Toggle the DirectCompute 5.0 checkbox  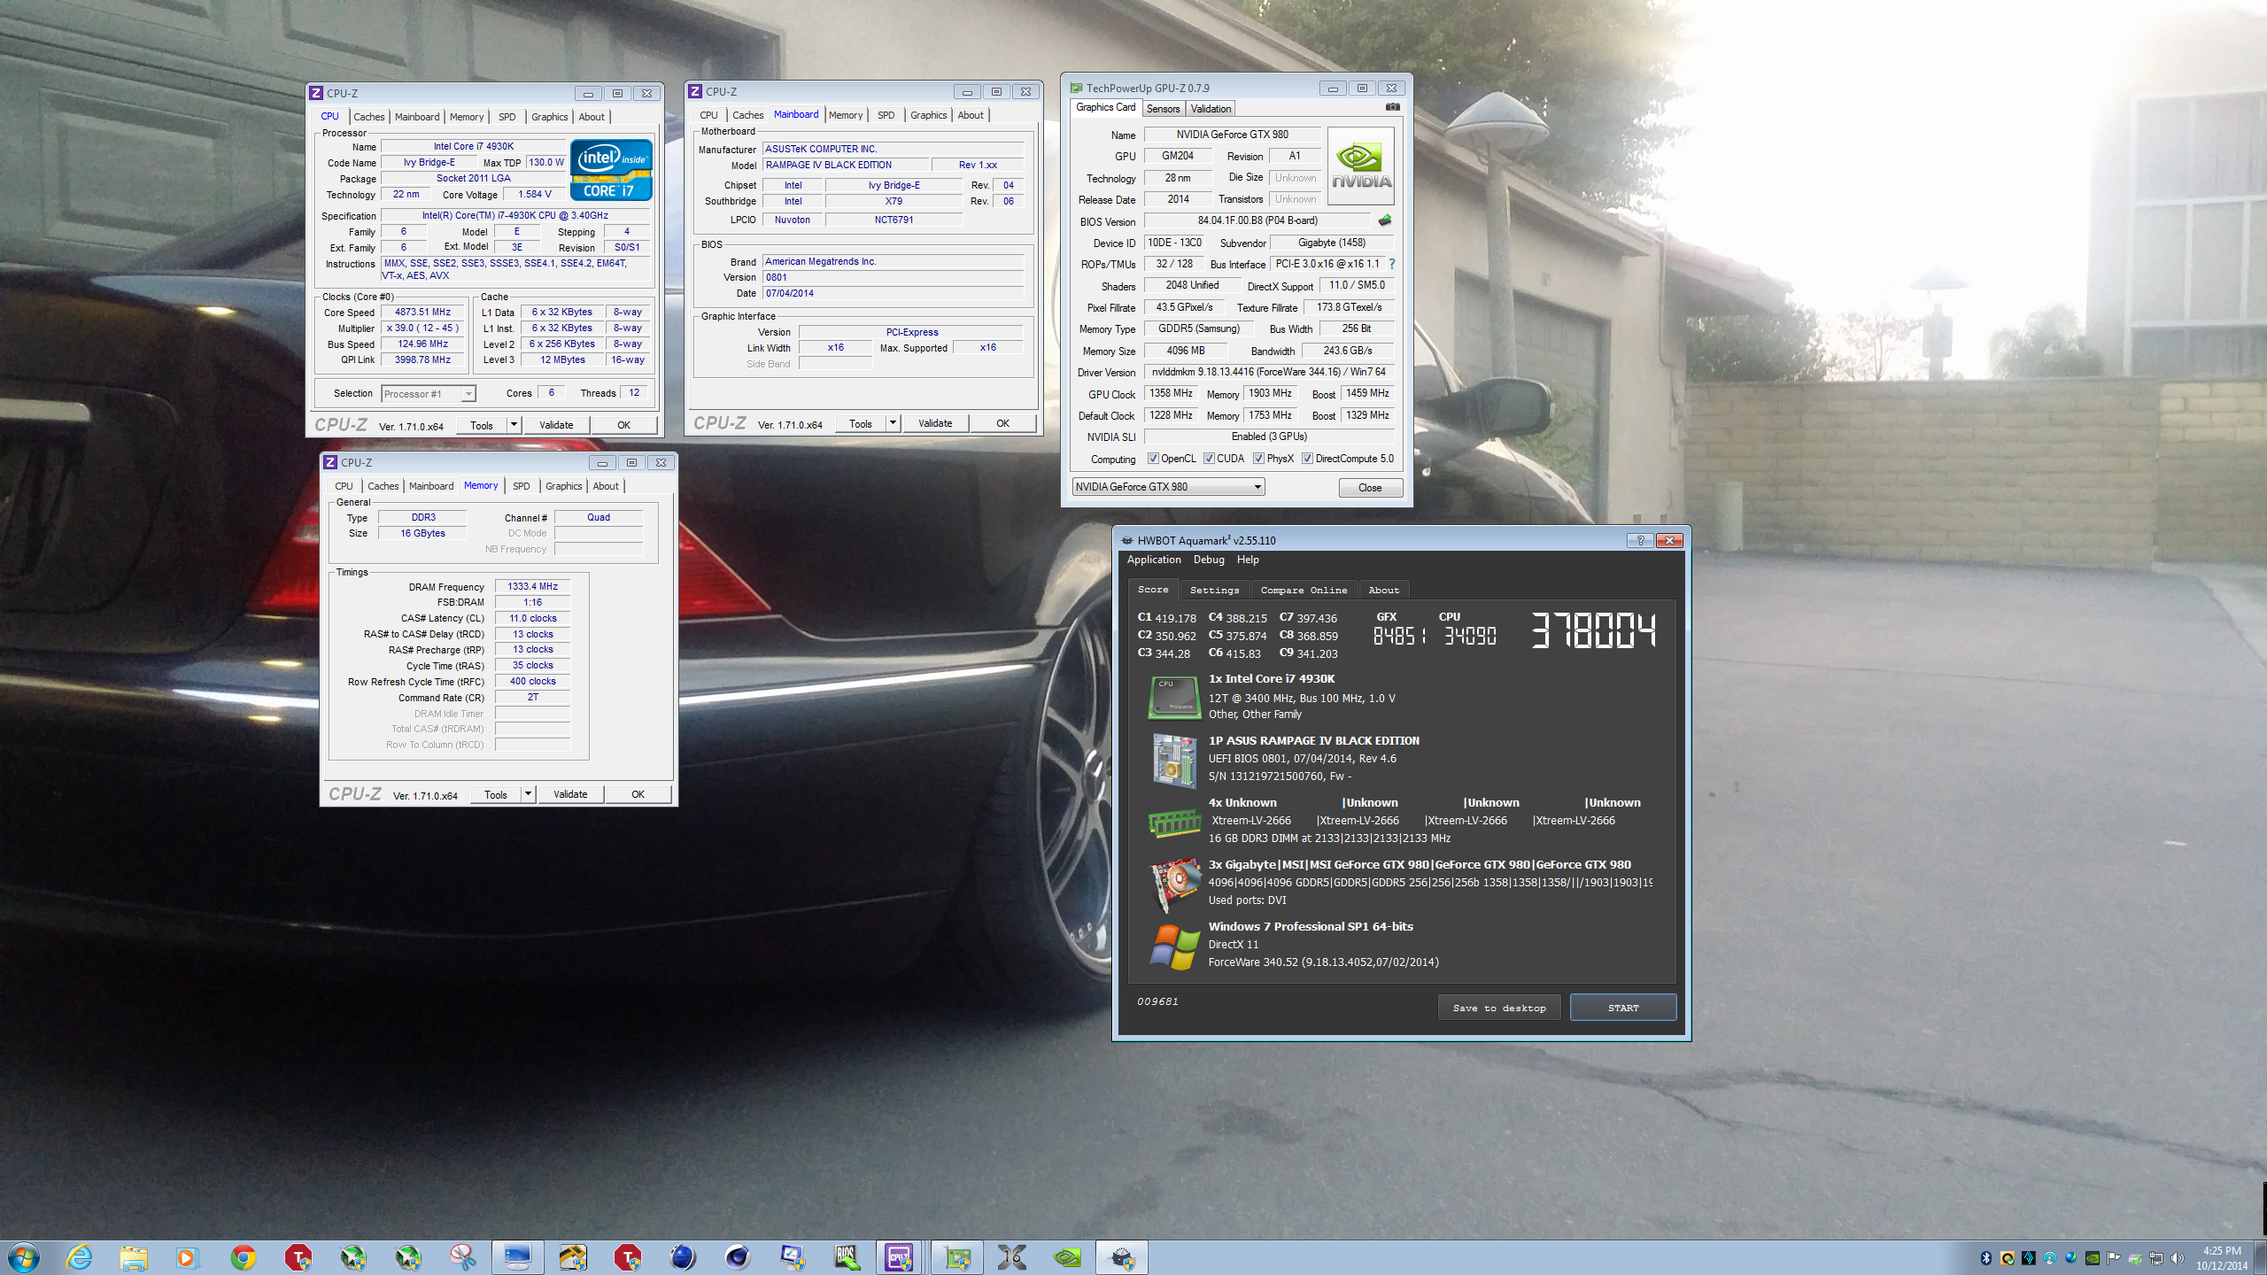coord(1307,459)
